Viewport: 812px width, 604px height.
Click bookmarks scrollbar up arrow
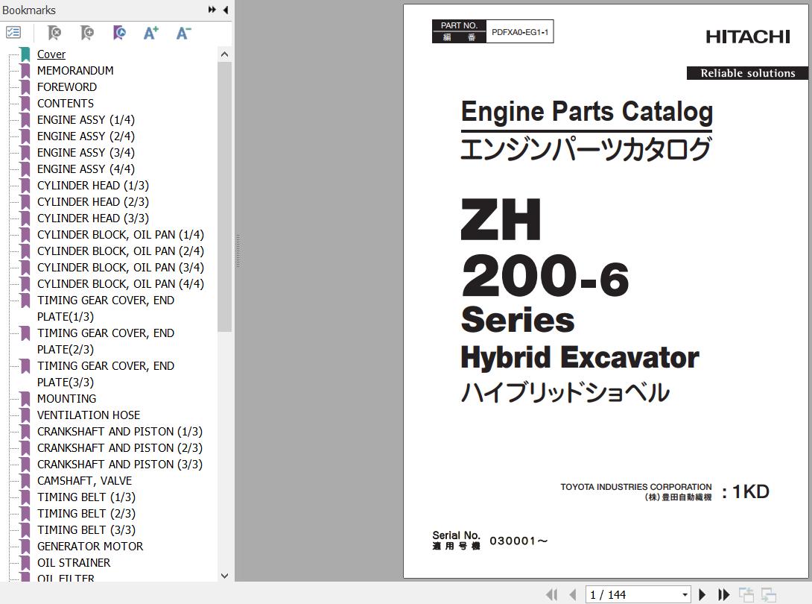pos(224,54)
